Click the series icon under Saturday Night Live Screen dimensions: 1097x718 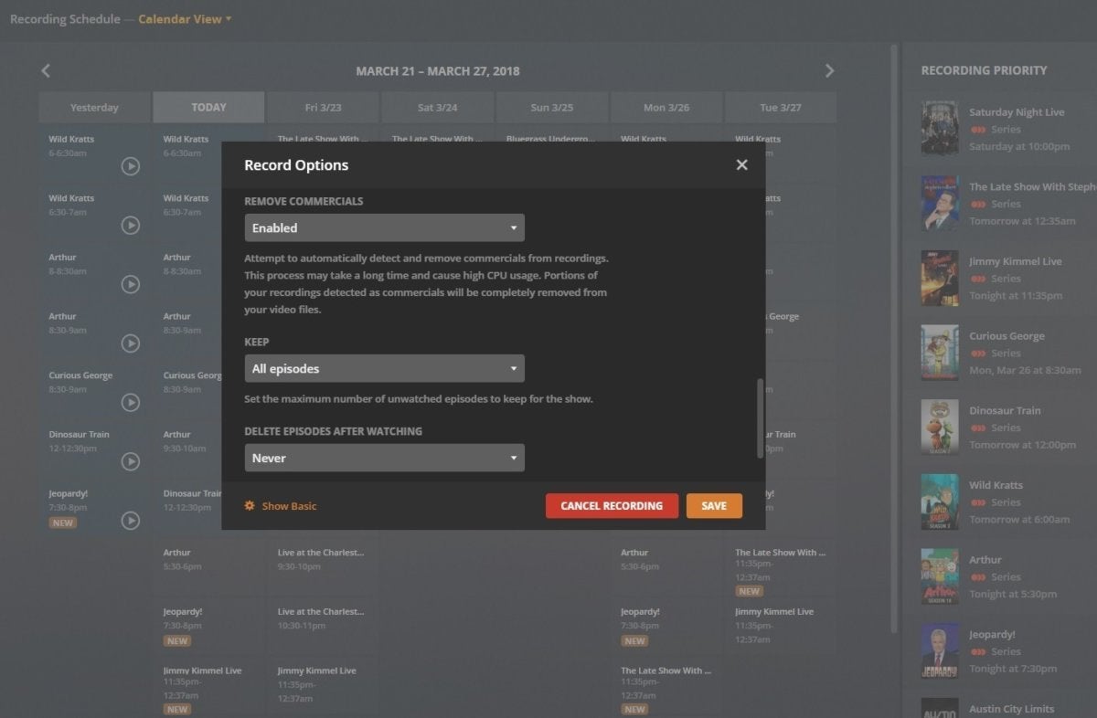pyautogui.click(x=978, y=130)
